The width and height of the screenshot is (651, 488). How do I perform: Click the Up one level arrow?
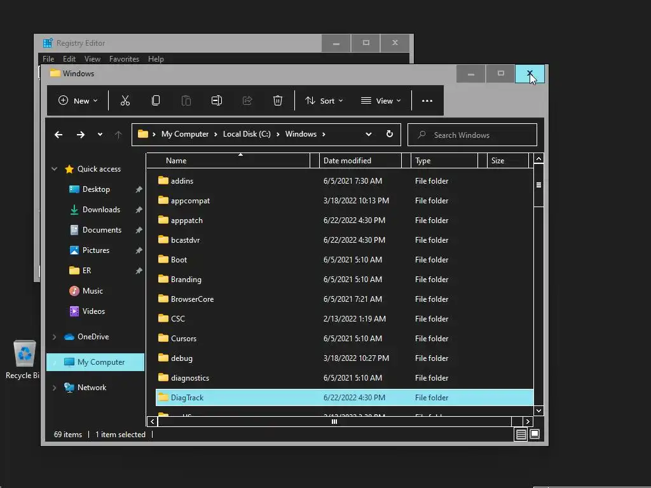(118, 135)
